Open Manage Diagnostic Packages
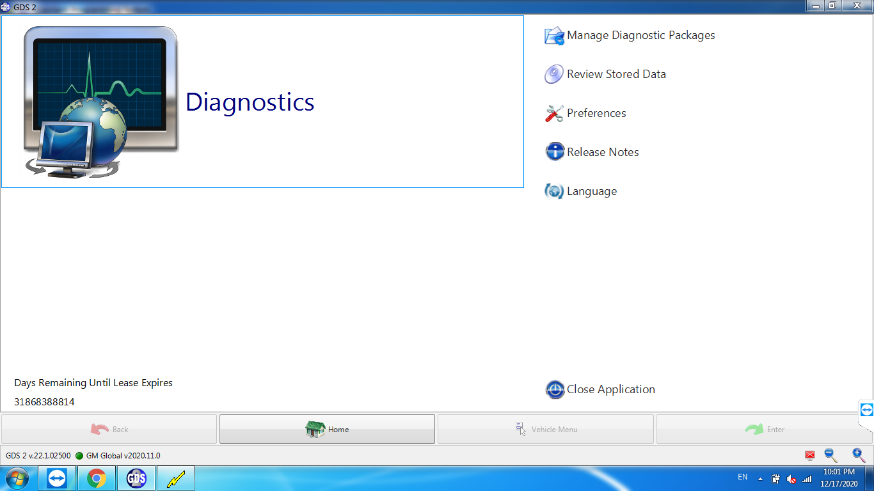The width and height of the screenshot is (874, 491). point(641,36)
